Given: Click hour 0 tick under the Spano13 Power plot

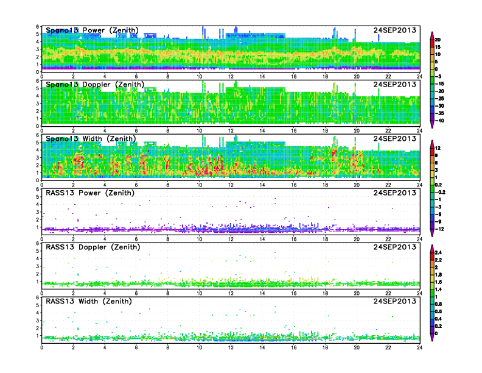Looking at the screenshot, I should [41, 77].
